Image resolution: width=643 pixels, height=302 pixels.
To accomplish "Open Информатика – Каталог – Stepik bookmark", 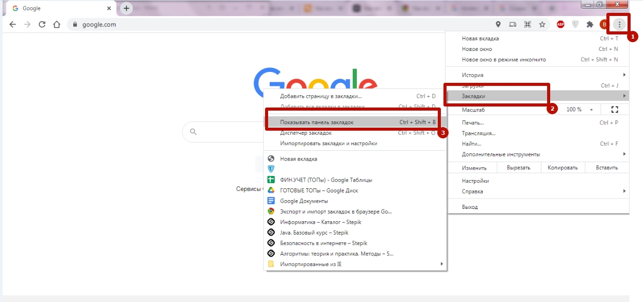I will [355, 222].
